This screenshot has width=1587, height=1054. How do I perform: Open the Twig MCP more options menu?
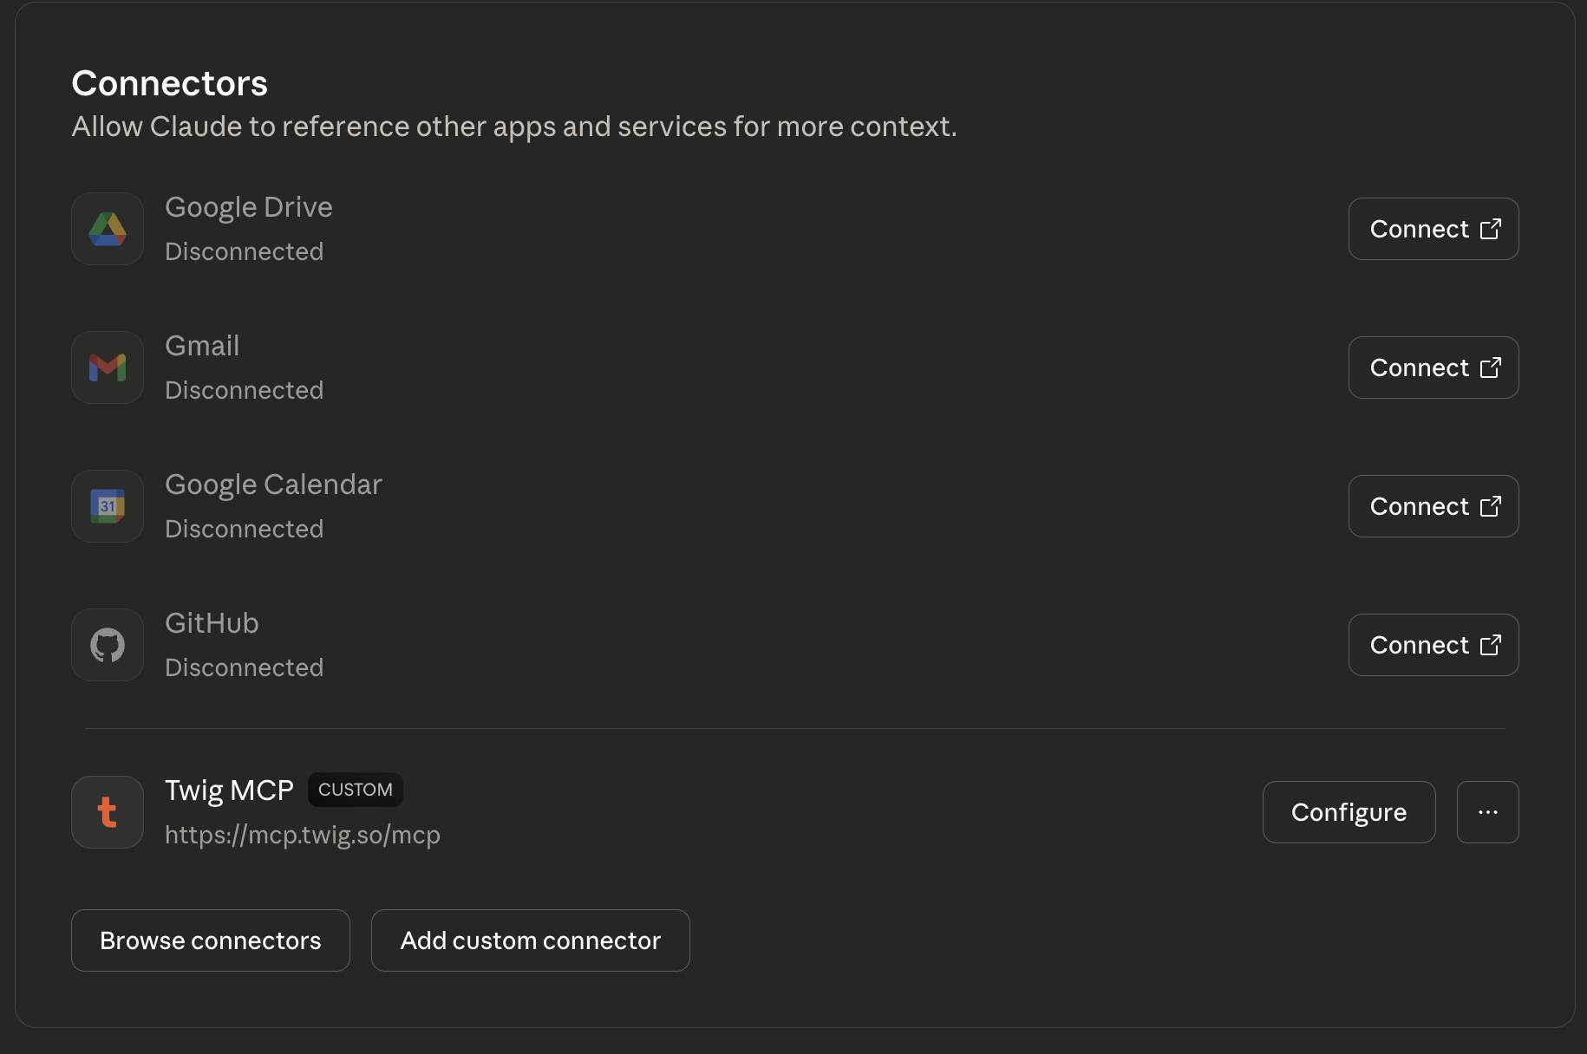click(x=1487, y=812)
